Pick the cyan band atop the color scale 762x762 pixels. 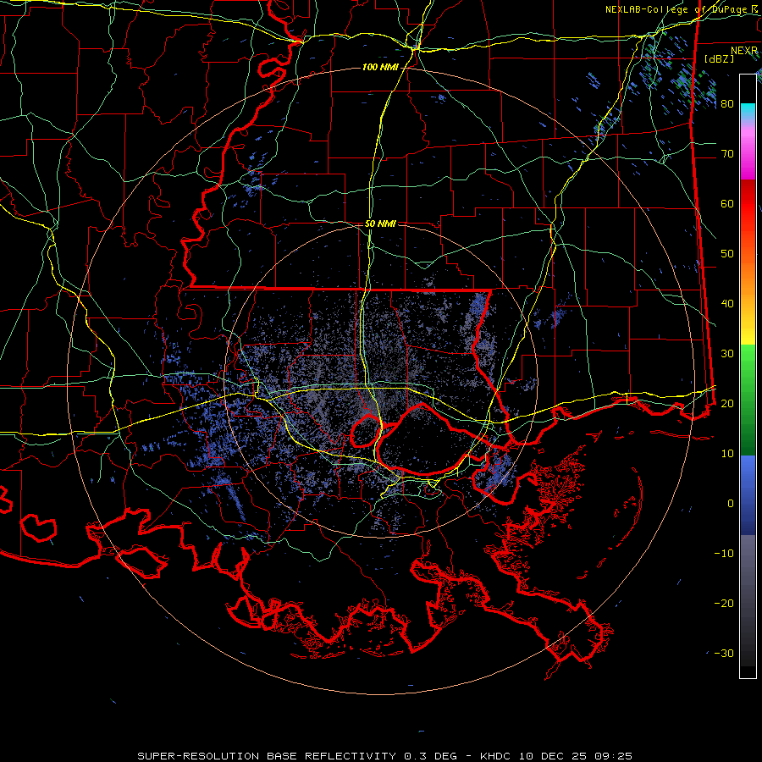748,110
